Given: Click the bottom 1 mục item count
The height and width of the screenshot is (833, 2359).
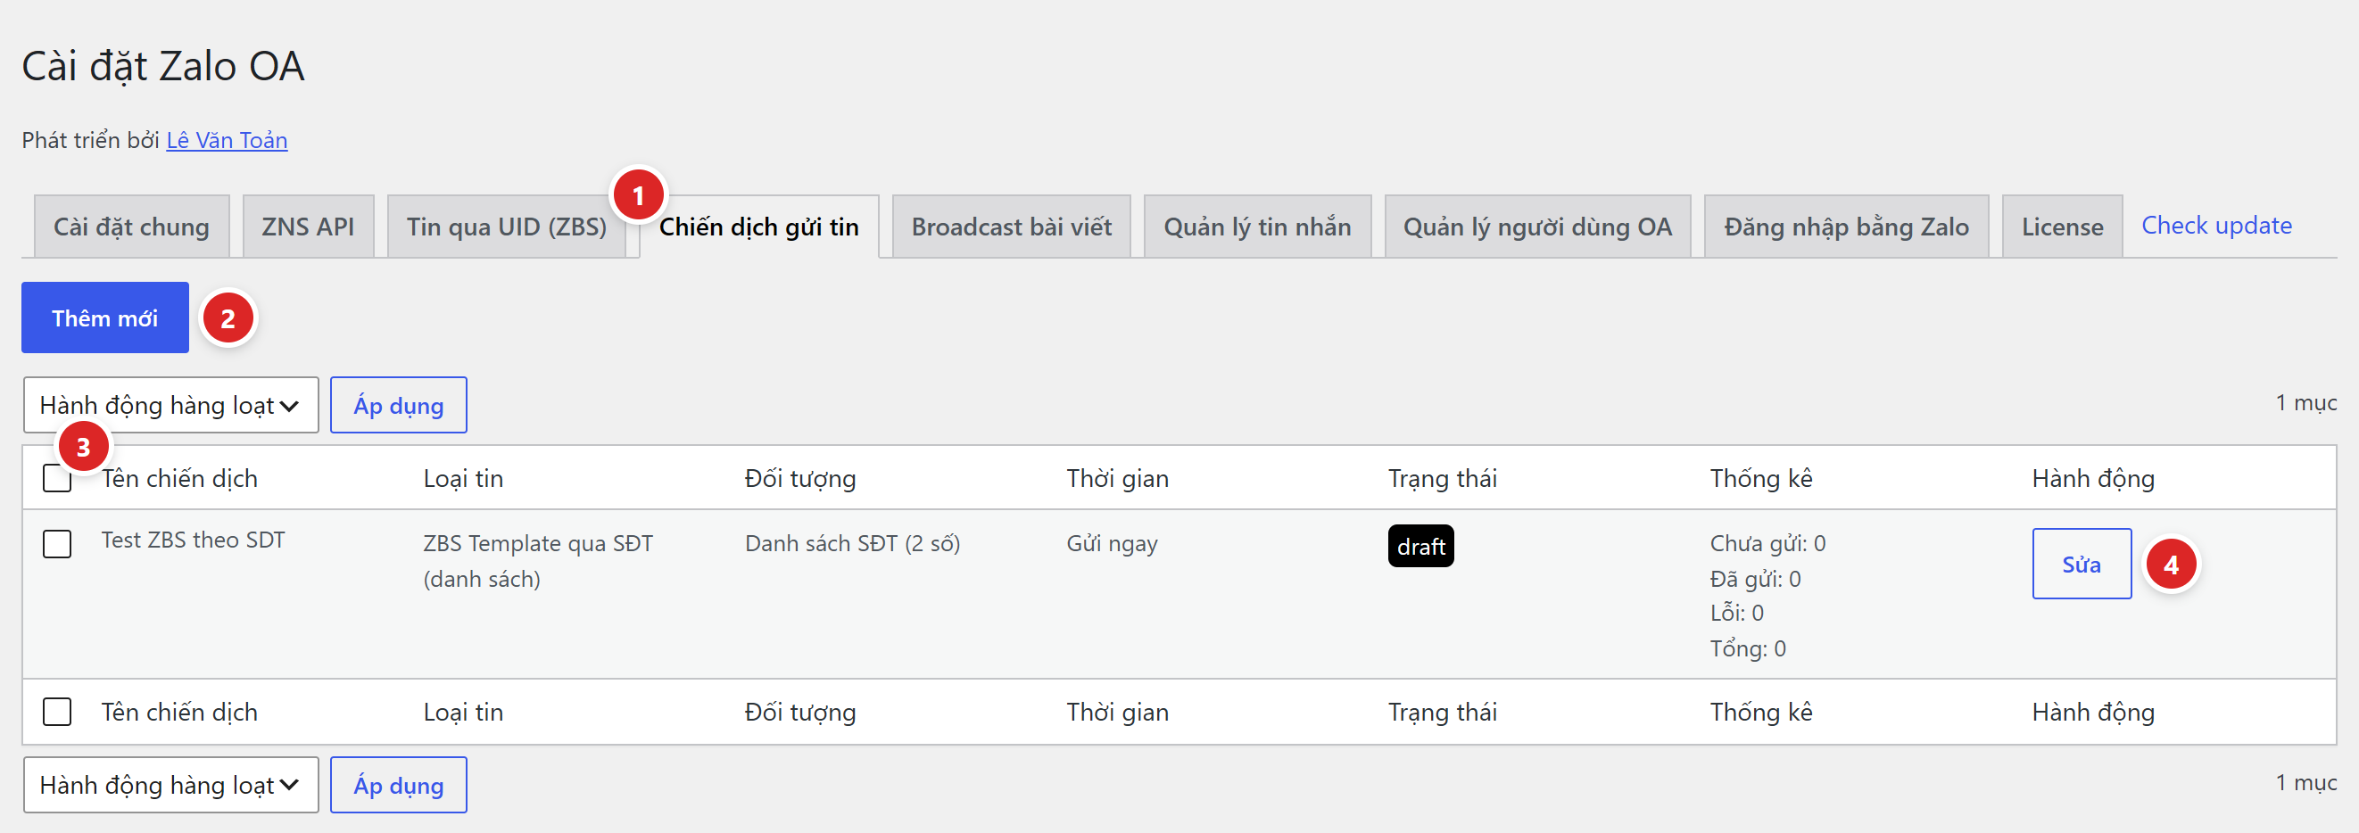Looking at the screenshot, I should point(2305,783).
